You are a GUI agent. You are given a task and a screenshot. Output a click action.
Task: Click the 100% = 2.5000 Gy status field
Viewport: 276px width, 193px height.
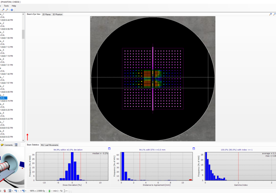point(37,191)
